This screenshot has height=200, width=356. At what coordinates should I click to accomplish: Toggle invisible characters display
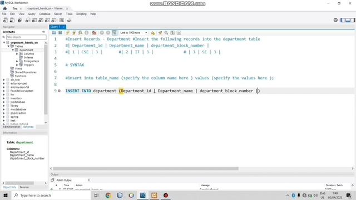[172, 33]
